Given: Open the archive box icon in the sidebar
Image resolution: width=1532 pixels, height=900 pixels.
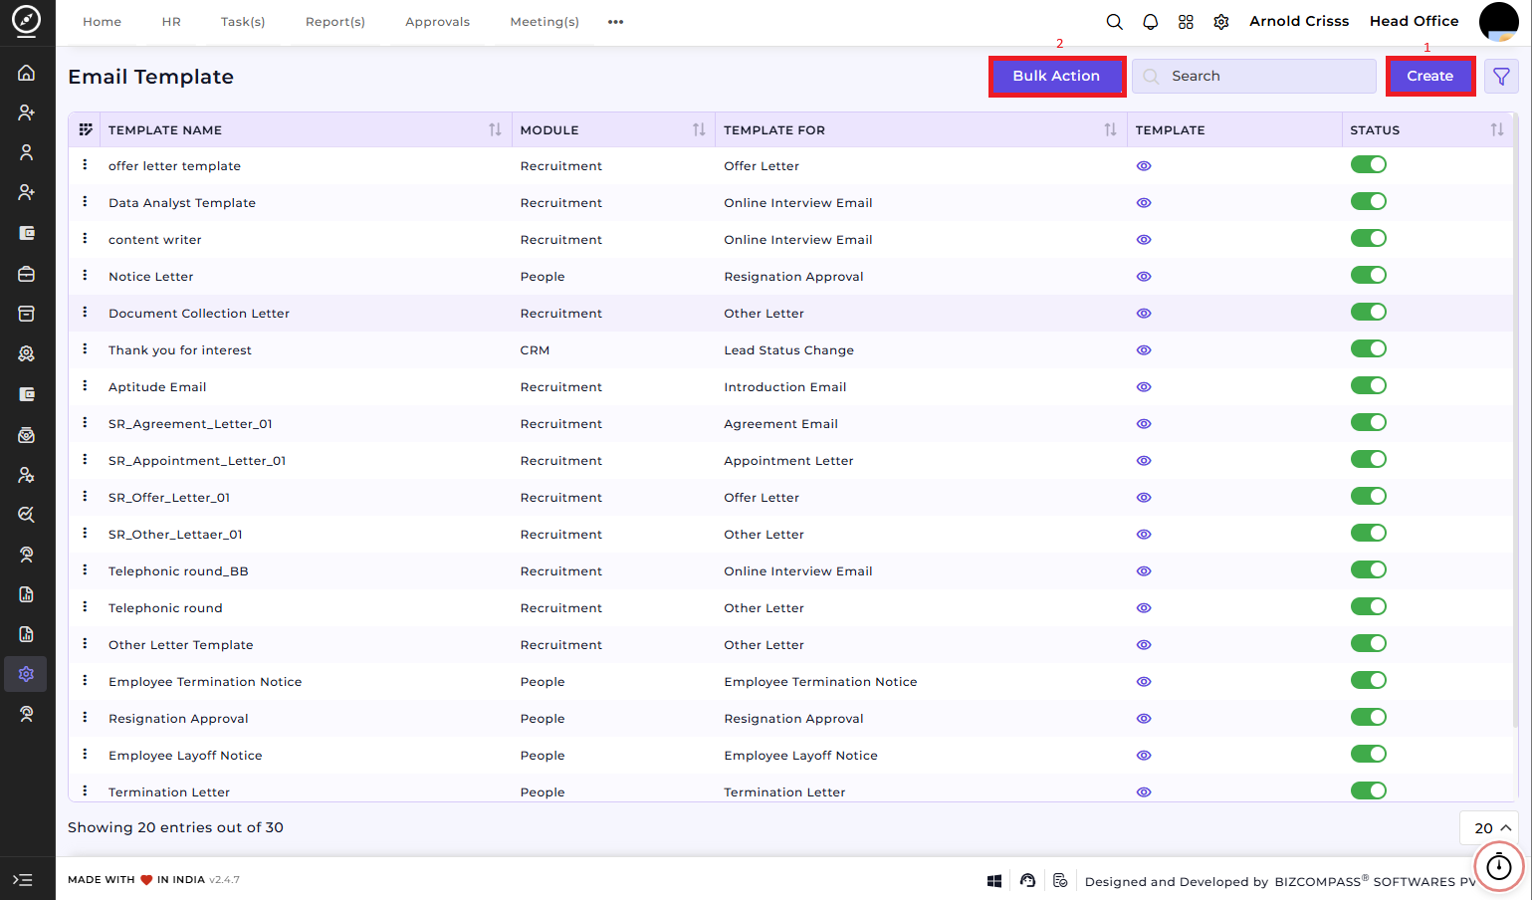Looking at the screenshot, I should point(27,314).
